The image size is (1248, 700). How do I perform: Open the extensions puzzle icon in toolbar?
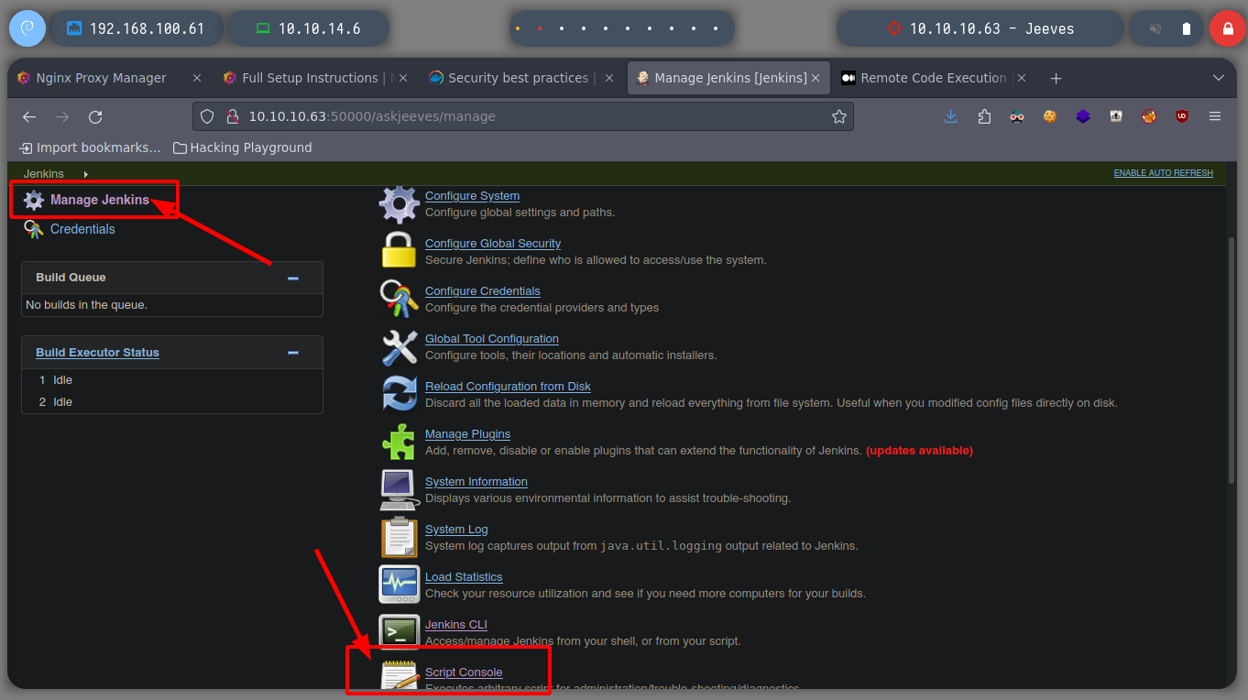[984, 116]
